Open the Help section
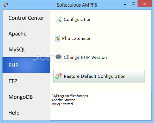This screenshot has width=154, height=123. (26, 113)
